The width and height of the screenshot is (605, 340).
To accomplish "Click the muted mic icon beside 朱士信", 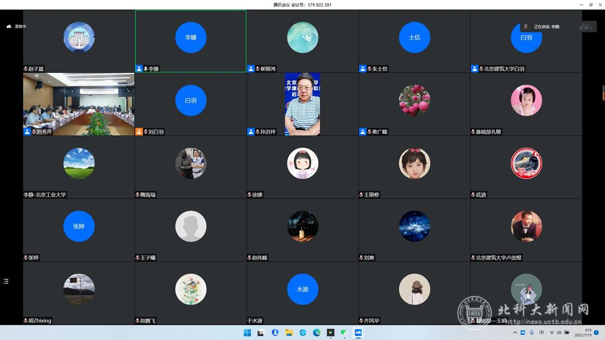I will tap(369, 69).
